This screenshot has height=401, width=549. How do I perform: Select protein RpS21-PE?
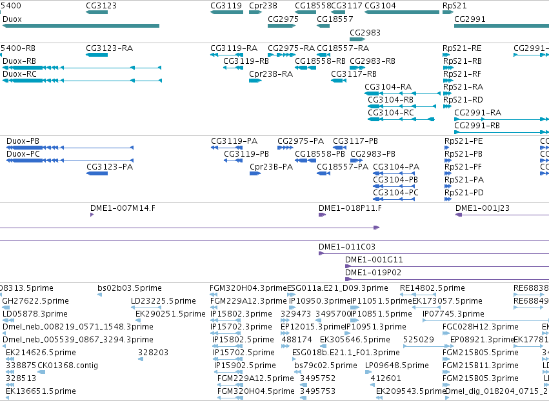pyautogui.click(x=464, y=141)
